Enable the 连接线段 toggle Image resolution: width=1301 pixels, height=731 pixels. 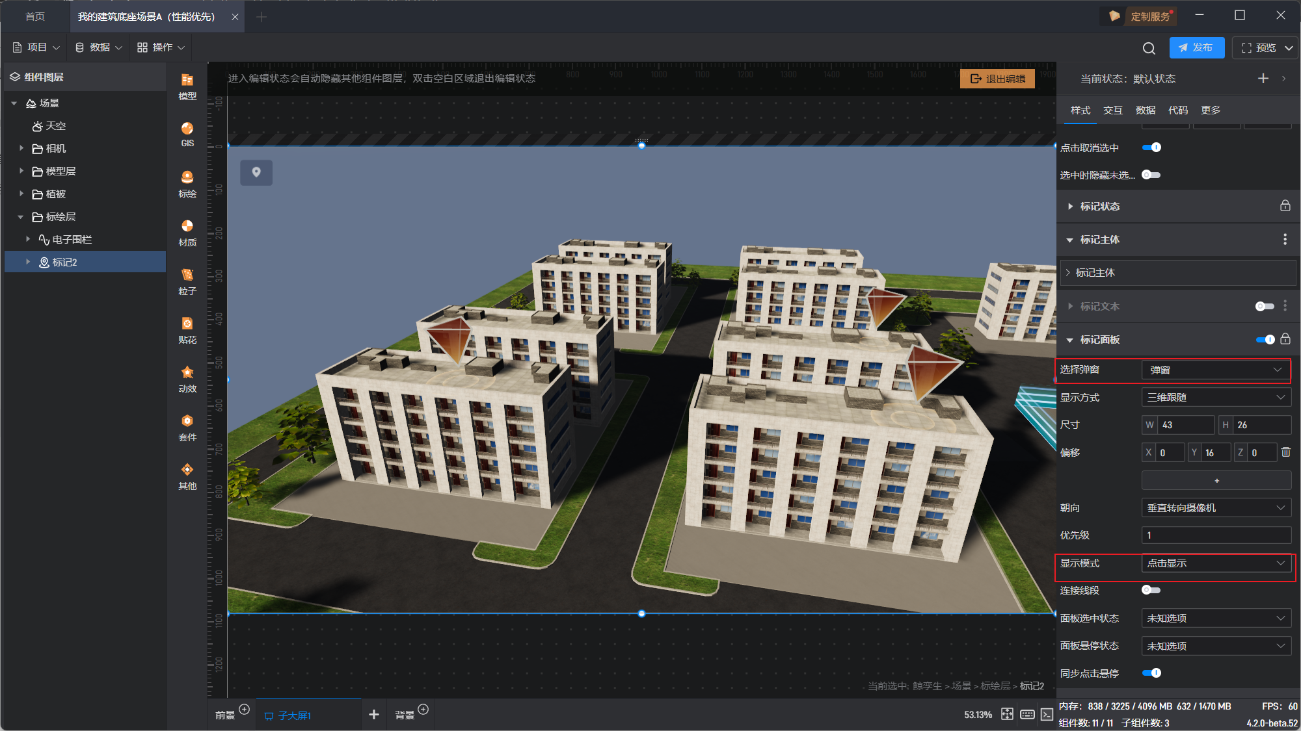pyautogui.click(x=1151, y=590)
